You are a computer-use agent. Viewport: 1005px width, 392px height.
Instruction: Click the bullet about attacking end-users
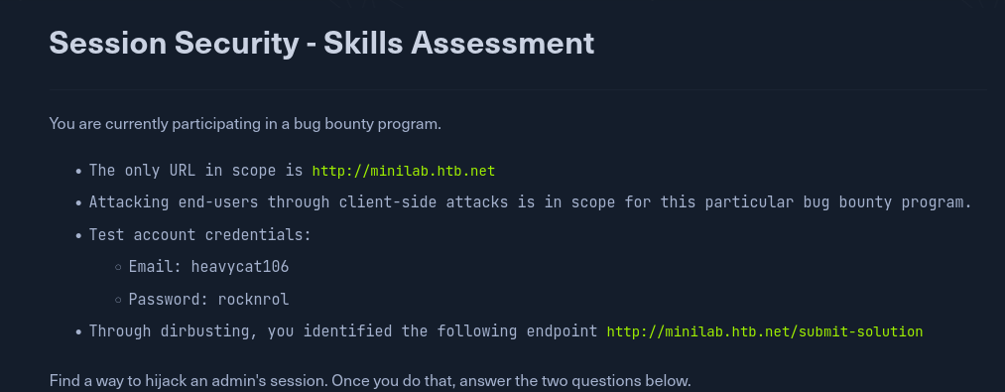pyautogui.click(x=531, y=202)
